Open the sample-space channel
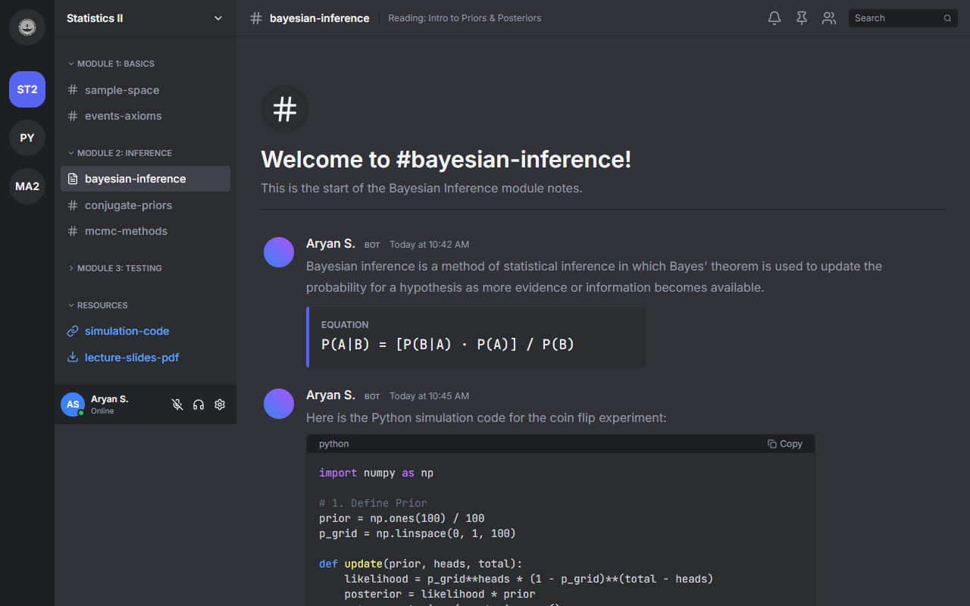Viewport: 970px width, 606px height. (122, 90)
